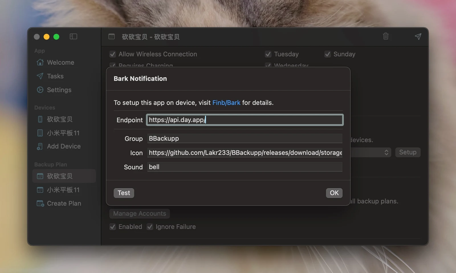The height and width of the screenshot is (273, 456).
Task: Toggle the sidebar visibility icon
Action: tap(73, 37)
